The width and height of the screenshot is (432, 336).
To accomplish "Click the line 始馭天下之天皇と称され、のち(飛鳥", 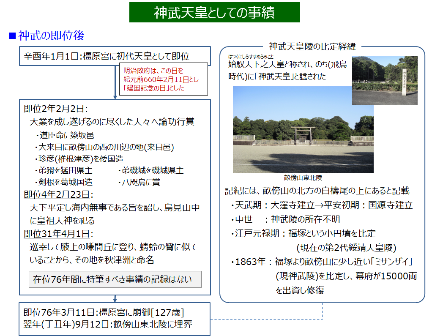I will (x=287, y=64).
